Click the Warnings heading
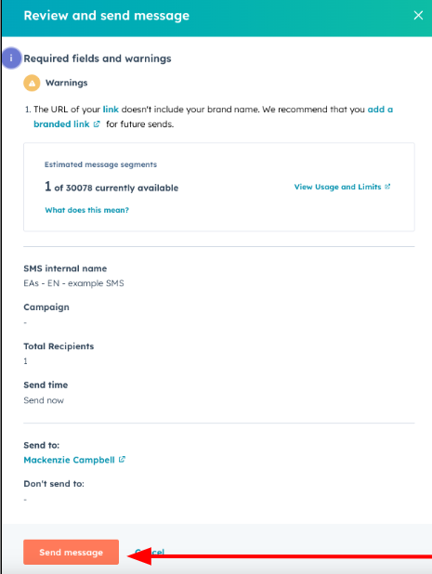 coord(66,83)
